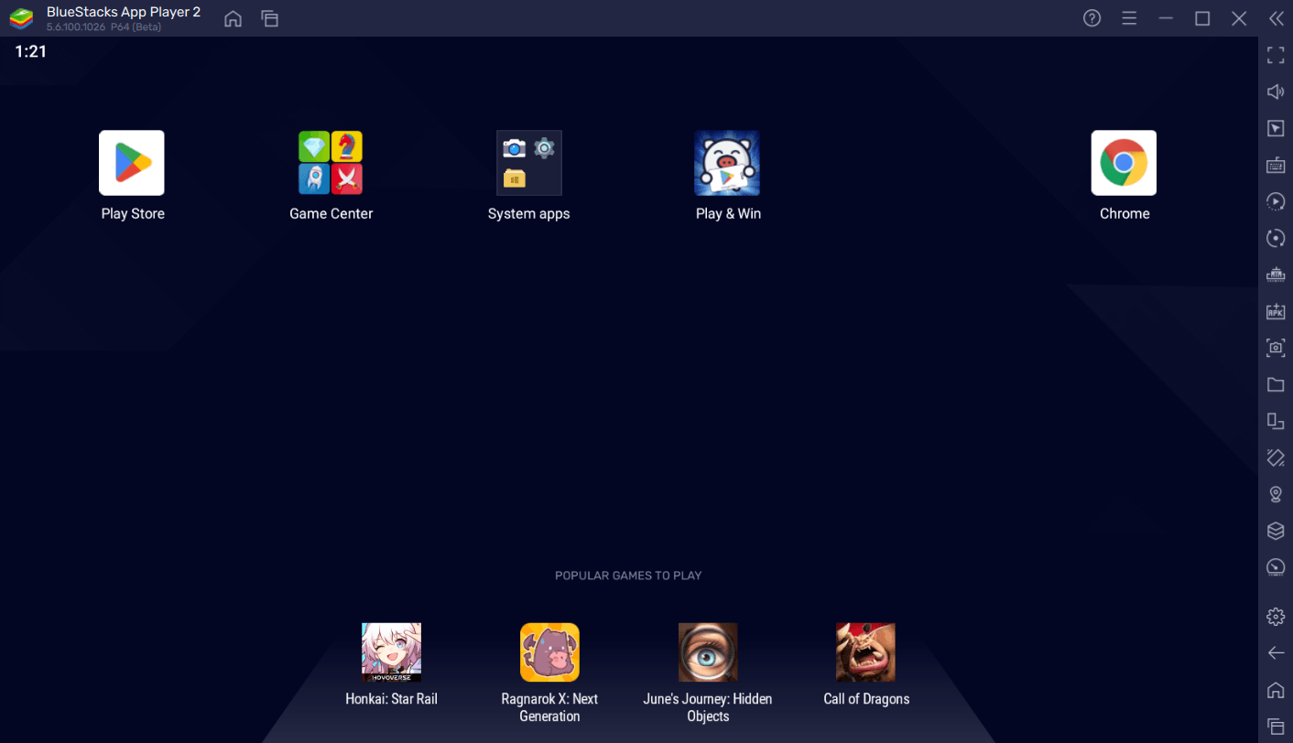Open the media folder icon in sidebar
The image size is (1293, 743).
1276,384
